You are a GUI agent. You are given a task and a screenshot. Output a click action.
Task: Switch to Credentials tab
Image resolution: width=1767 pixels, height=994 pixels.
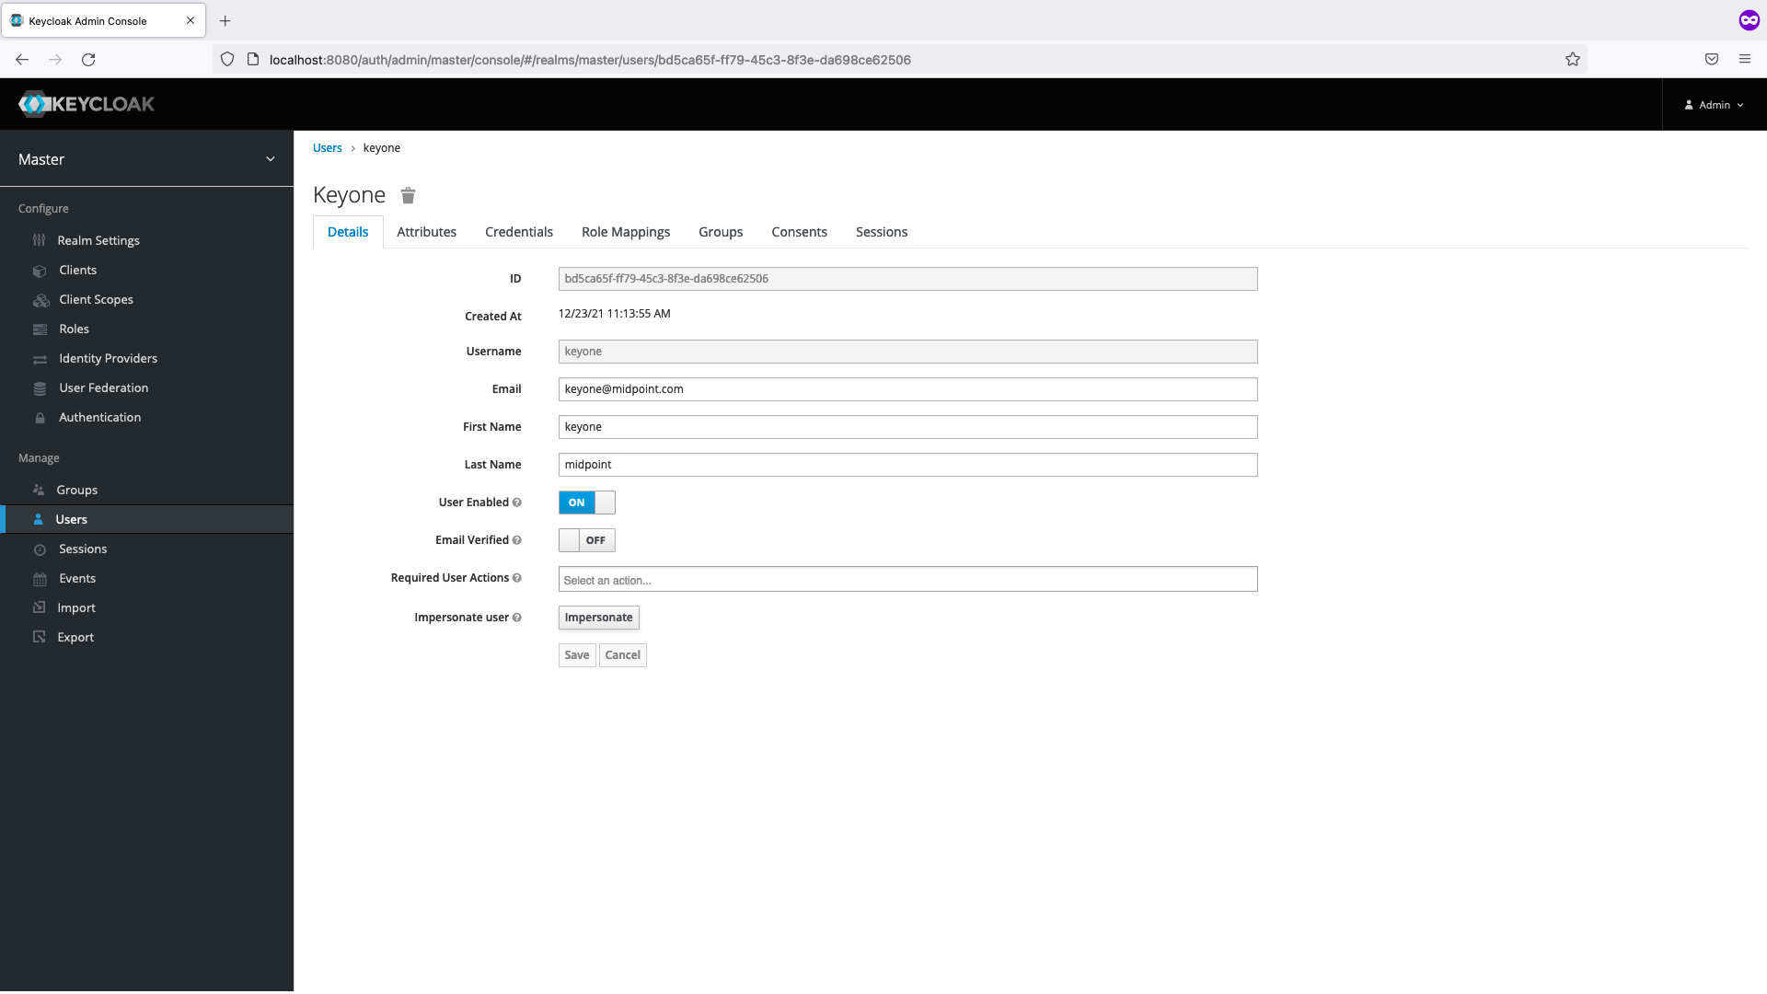tap(519, 232)
